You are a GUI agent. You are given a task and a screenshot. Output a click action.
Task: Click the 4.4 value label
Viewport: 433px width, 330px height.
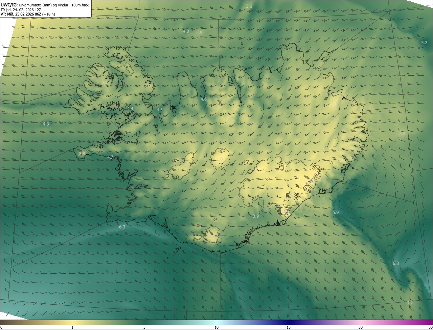(x=130, y=109)
